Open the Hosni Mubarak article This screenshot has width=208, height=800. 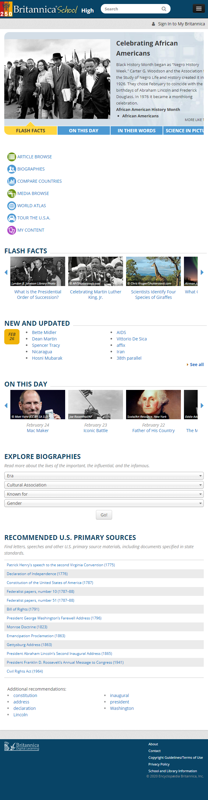(x=47, y=358)
